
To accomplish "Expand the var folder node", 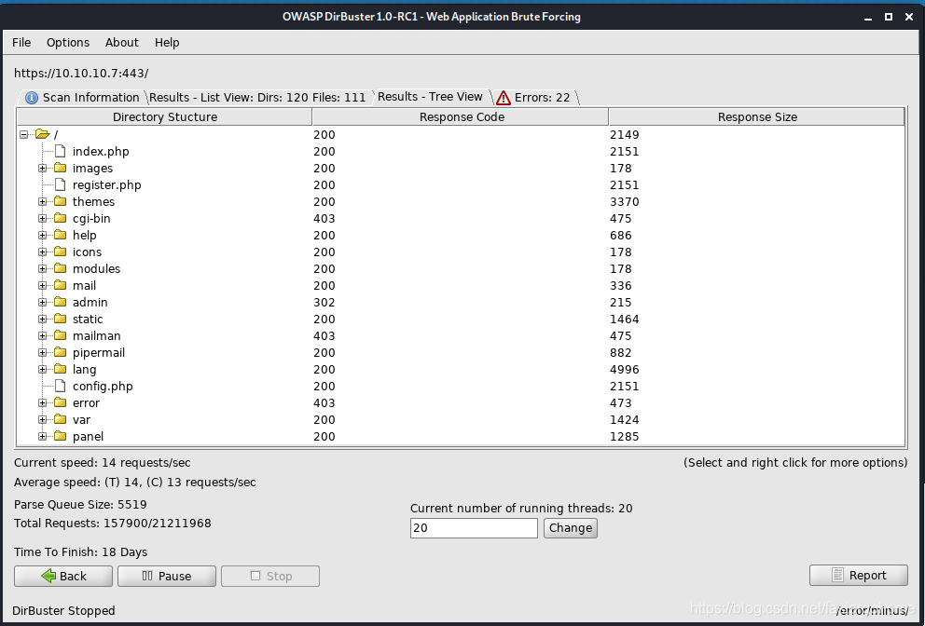I will tap(43, 420).
